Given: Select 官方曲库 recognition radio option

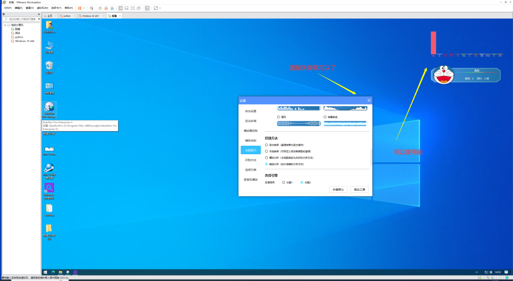Looking at the screenshot, I should (x=267, y=145).
